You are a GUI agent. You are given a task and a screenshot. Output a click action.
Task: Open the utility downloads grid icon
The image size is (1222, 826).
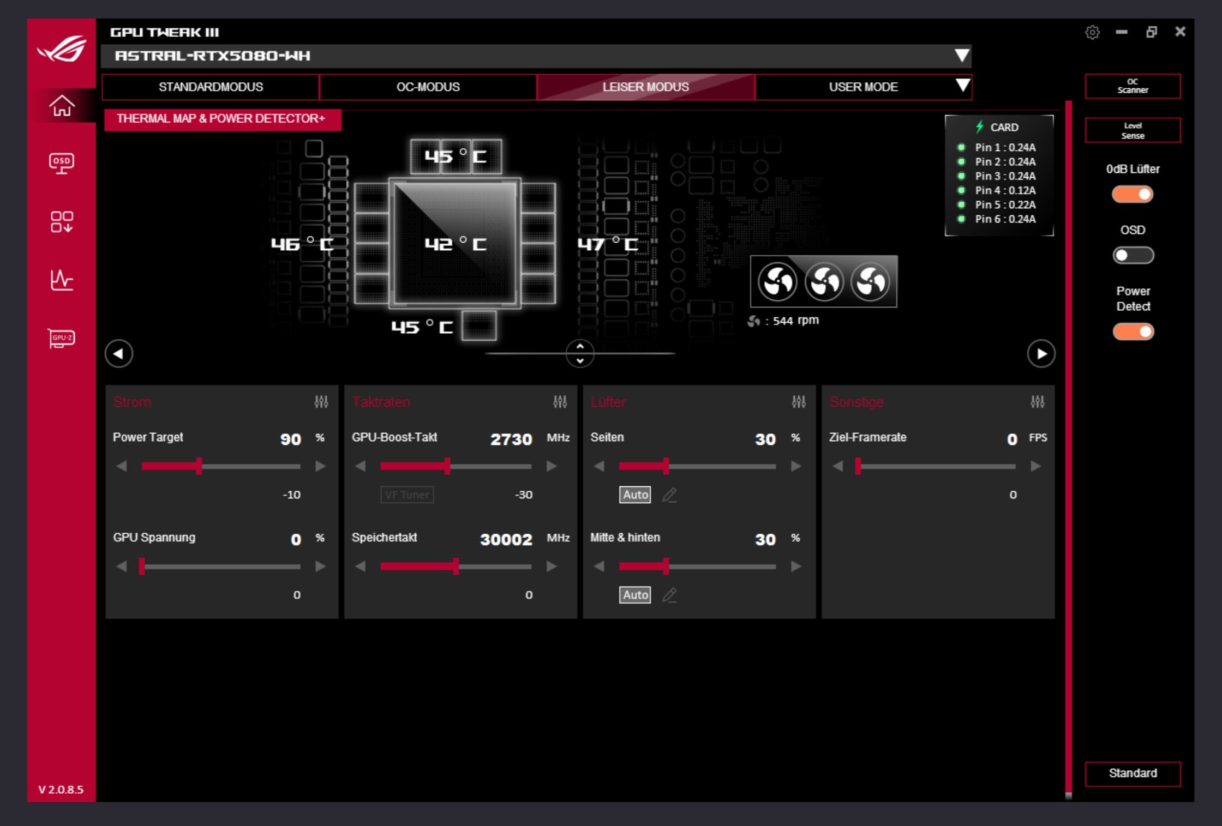(62, 221)
